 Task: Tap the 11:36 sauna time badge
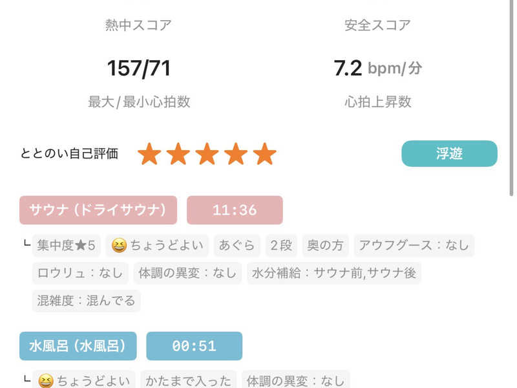point(235,210)
